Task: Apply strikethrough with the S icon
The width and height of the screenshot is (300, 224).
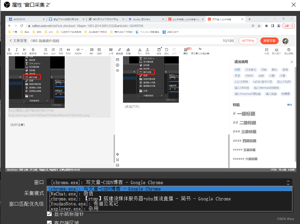Action: point(33,50)
